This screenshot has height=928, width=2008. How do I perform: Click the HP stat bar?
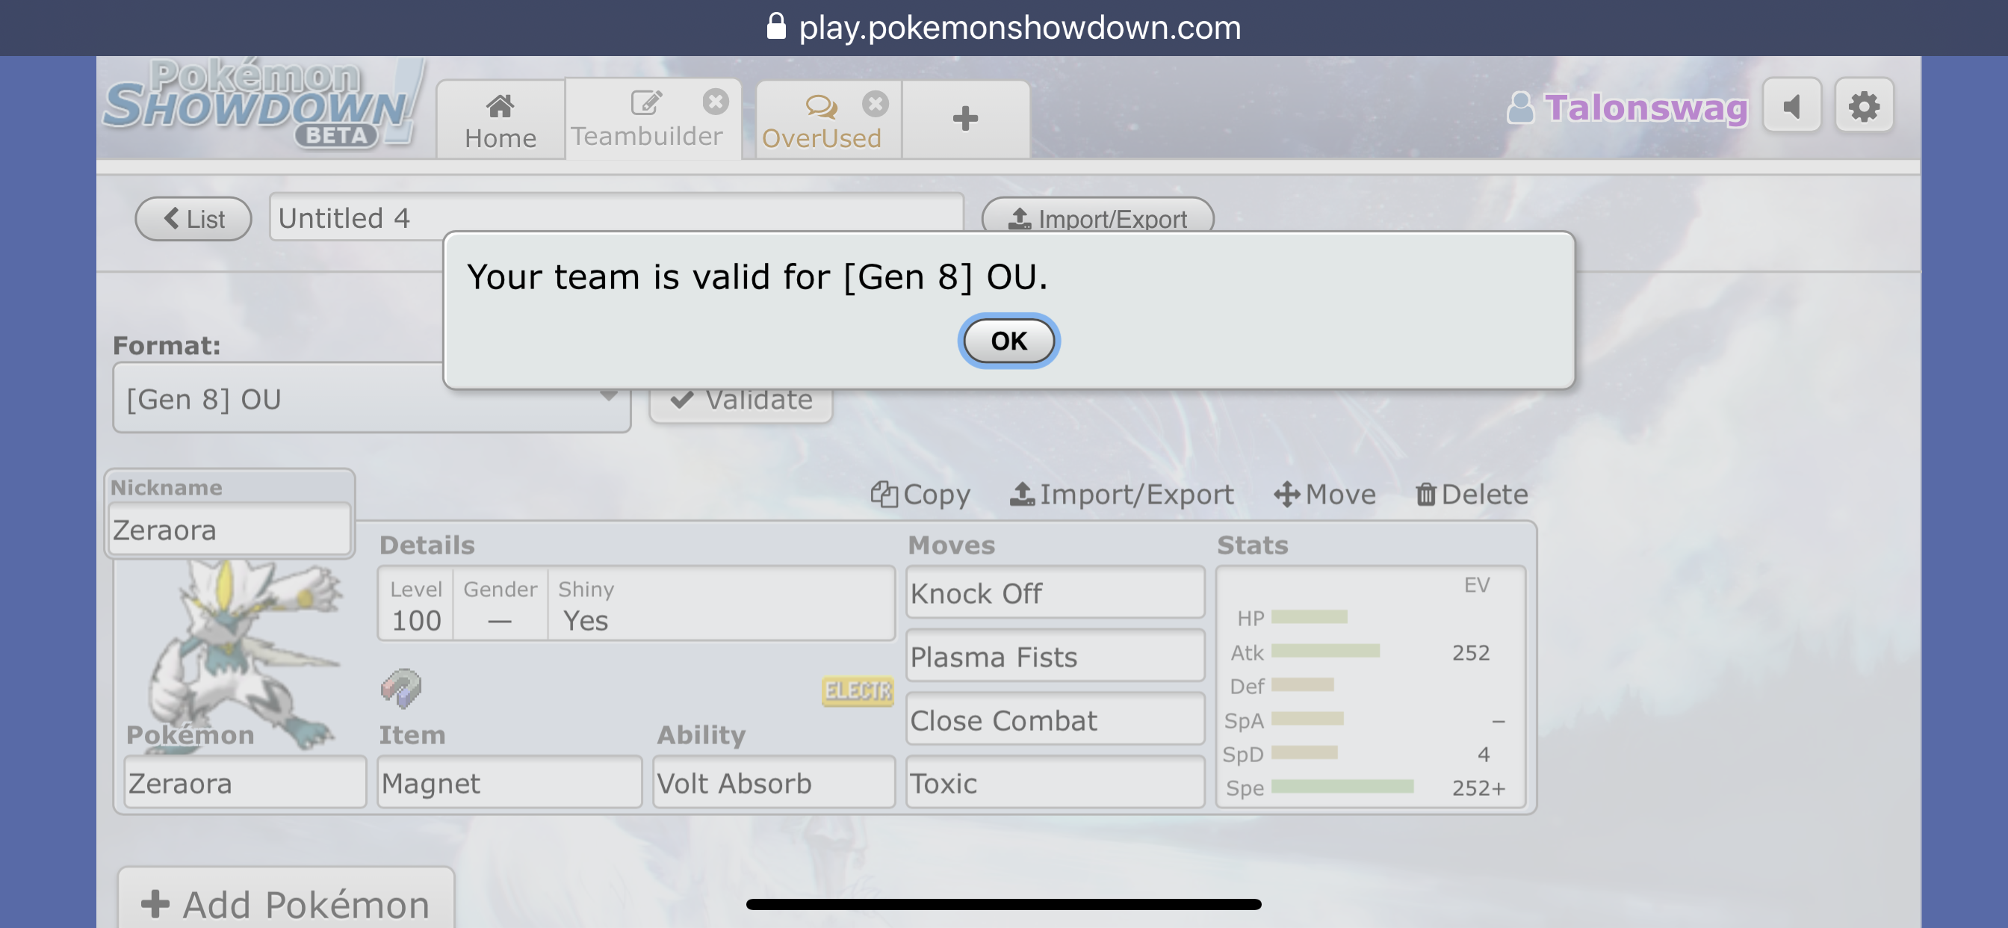pyautogui.click(x=1309, y=617)
